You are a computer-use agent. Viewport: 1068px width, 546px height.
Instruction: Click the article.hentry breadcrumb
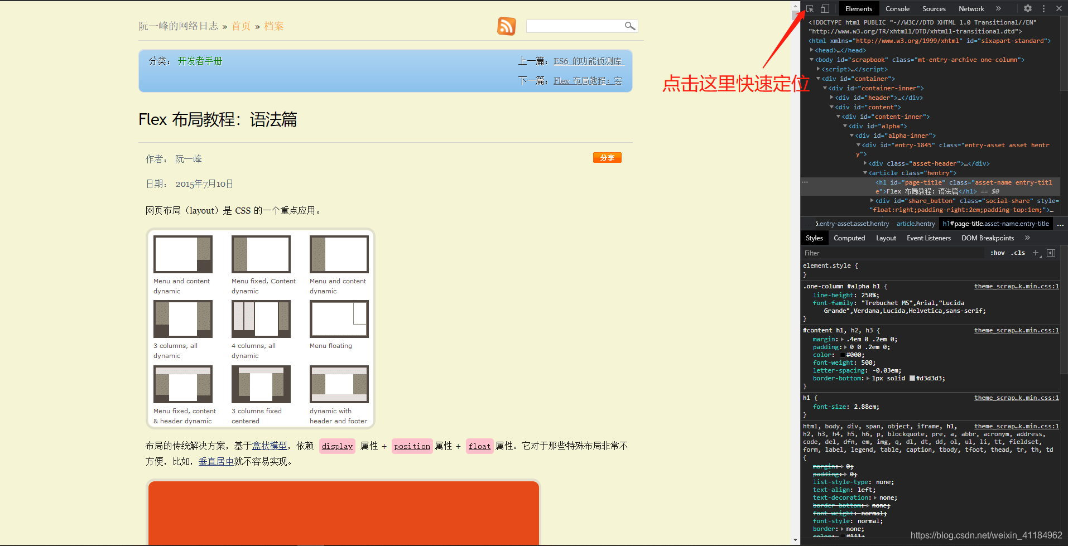tap(916, 224)
